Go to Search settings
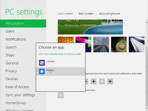 tap(11, 47)
